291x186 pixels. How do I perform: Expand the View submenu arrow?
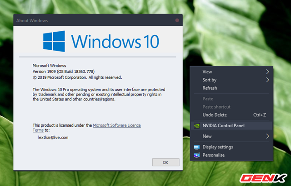point(268,72)
